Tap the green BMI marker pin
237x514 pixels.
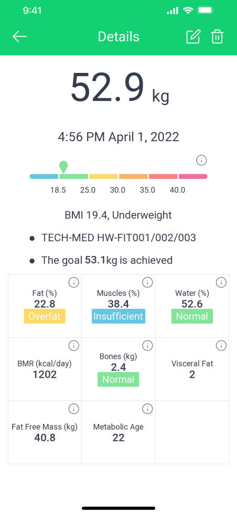point(63,167)
